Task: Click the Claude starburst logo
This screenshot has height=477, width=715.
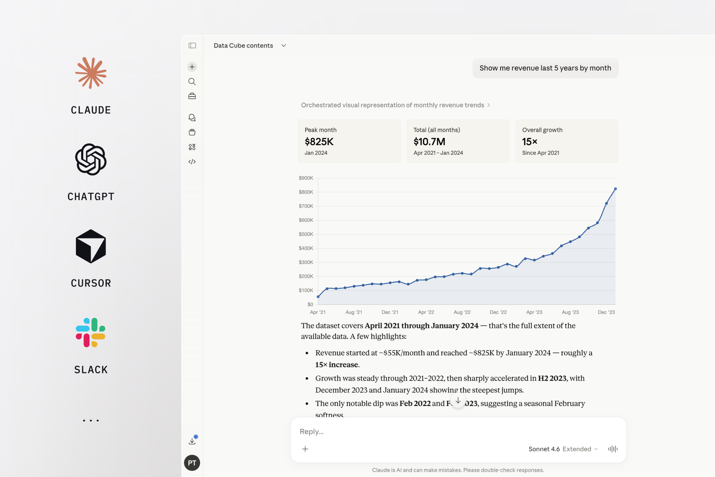Action: pos(91,73)
